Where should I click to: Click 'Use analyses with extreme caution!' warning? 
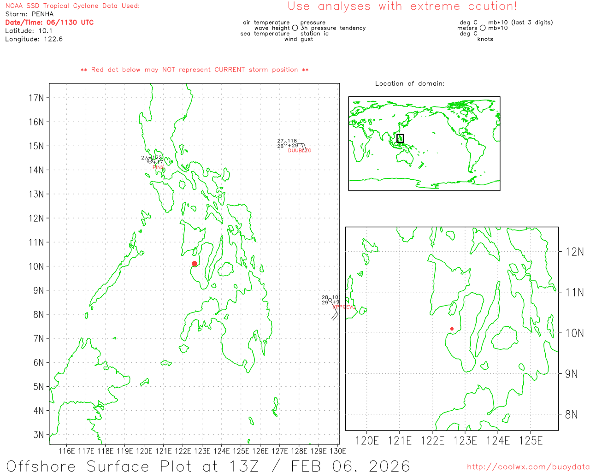(x=402, y=6)
